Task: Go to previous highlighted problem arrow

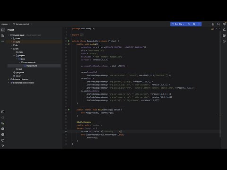Action: coord(217,29)
